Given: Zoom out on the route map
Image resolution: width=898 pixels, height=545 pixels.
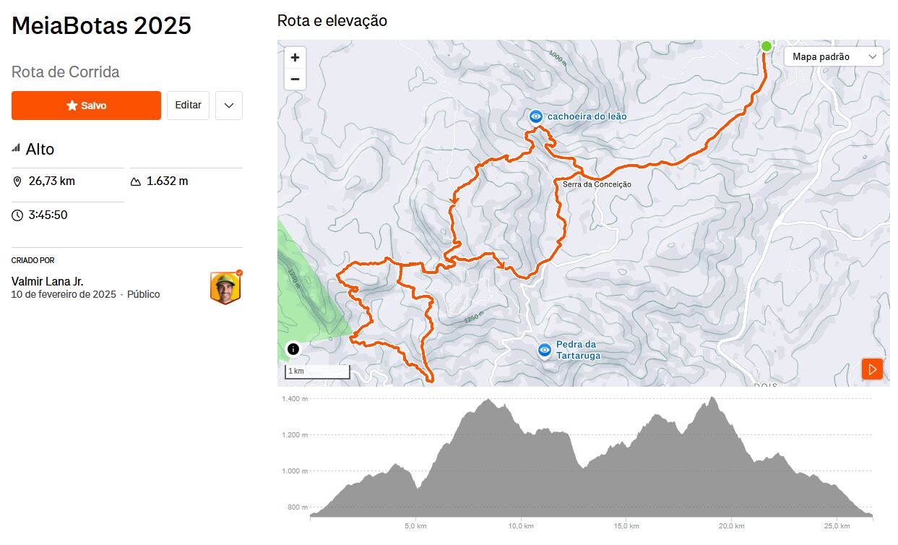Looking at the screenshot, I should pos(295,79).
